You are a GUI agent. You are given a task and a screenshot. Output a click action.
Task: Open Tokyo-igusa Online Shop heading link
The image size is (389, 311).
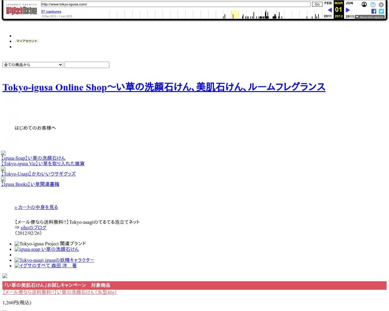[164, 87]
